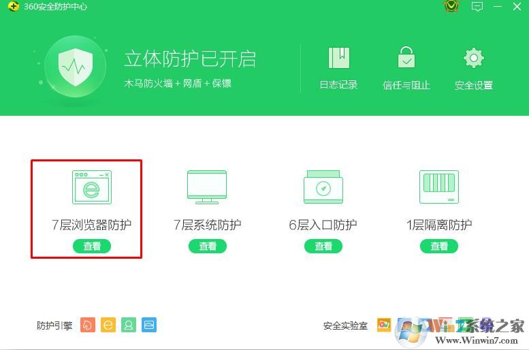Click the 安全实验室 label
Image resolution: width=529 pixels, height=350 pixels.
click(x=345, y=325)
